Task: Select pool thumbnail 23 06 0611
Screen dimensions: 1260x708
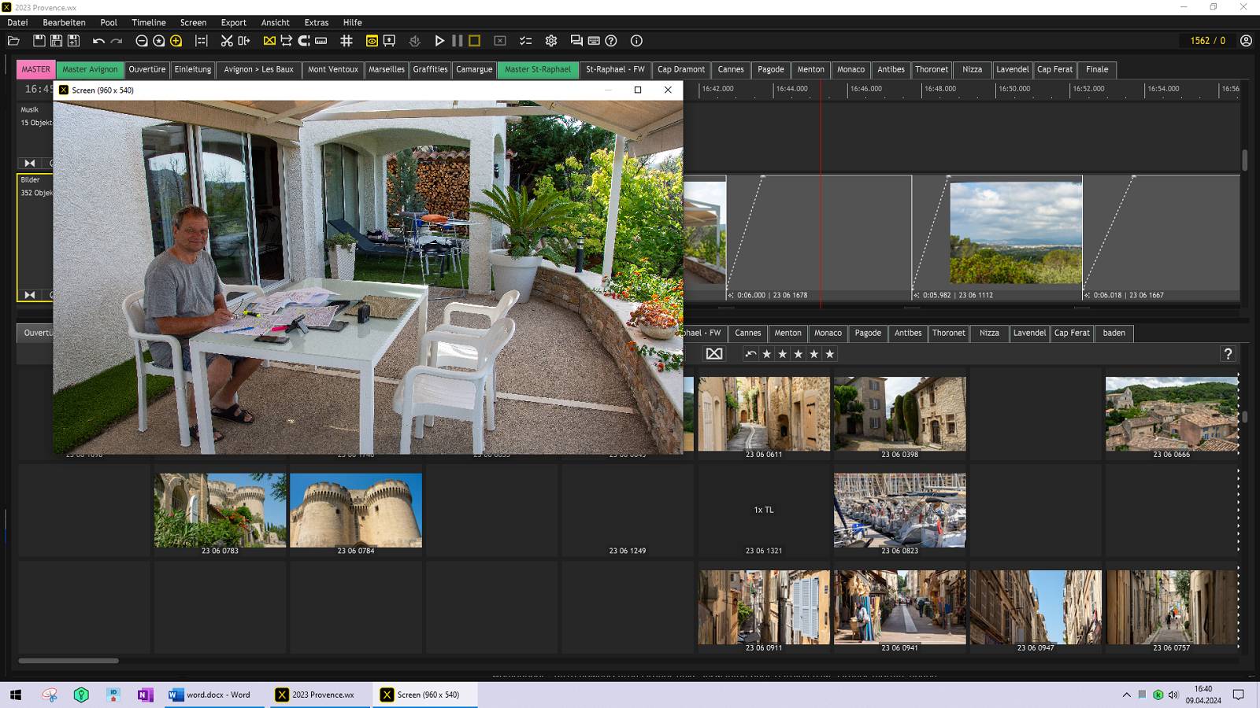Action: point(764,414)
